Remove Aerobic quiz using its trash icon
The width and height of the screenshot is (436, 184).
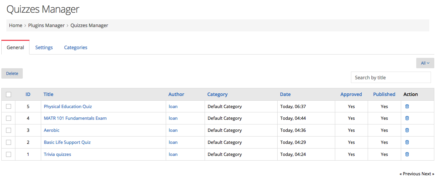[407, 130]
